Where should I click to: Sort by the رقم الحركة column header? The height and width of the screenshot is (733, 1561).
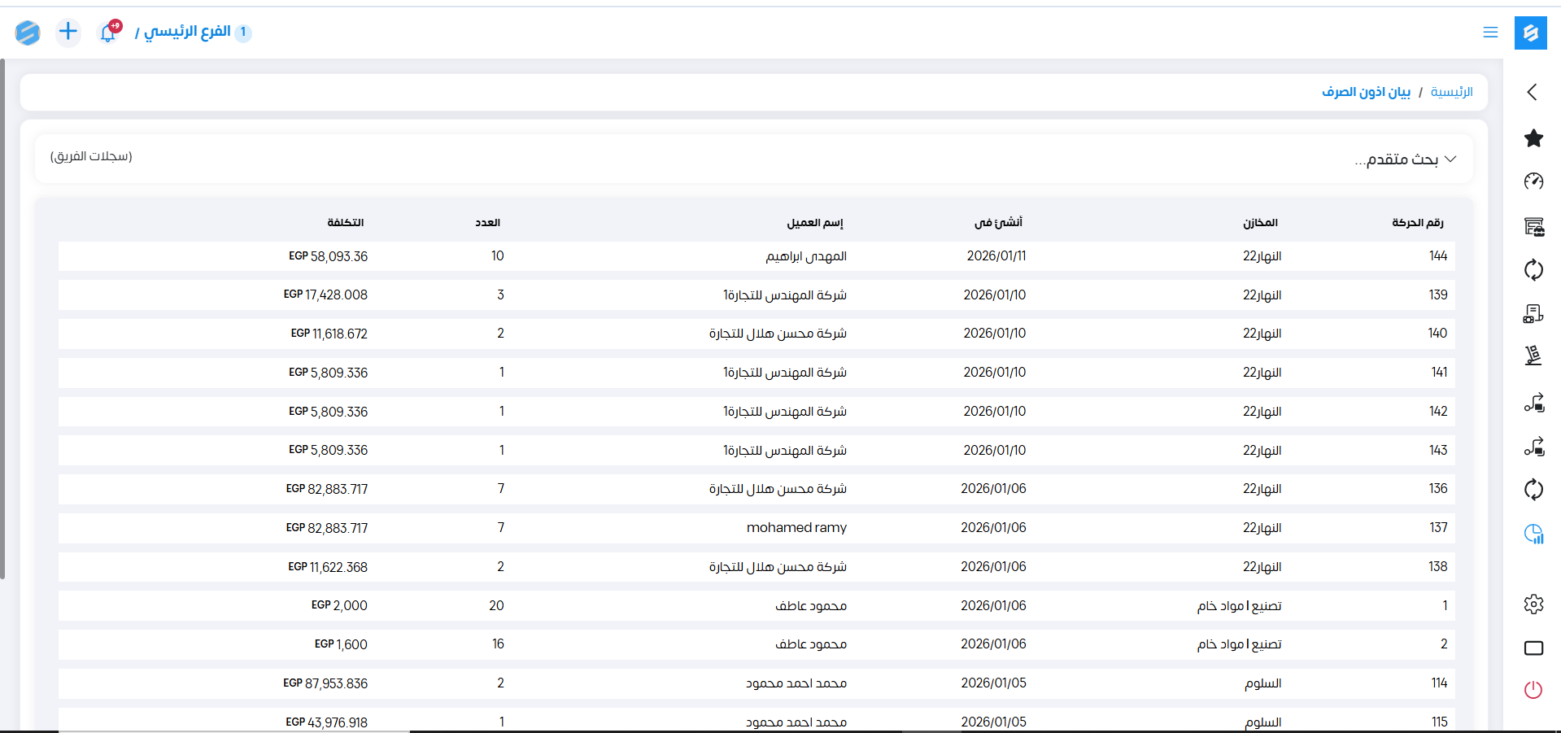(1417, 222)
